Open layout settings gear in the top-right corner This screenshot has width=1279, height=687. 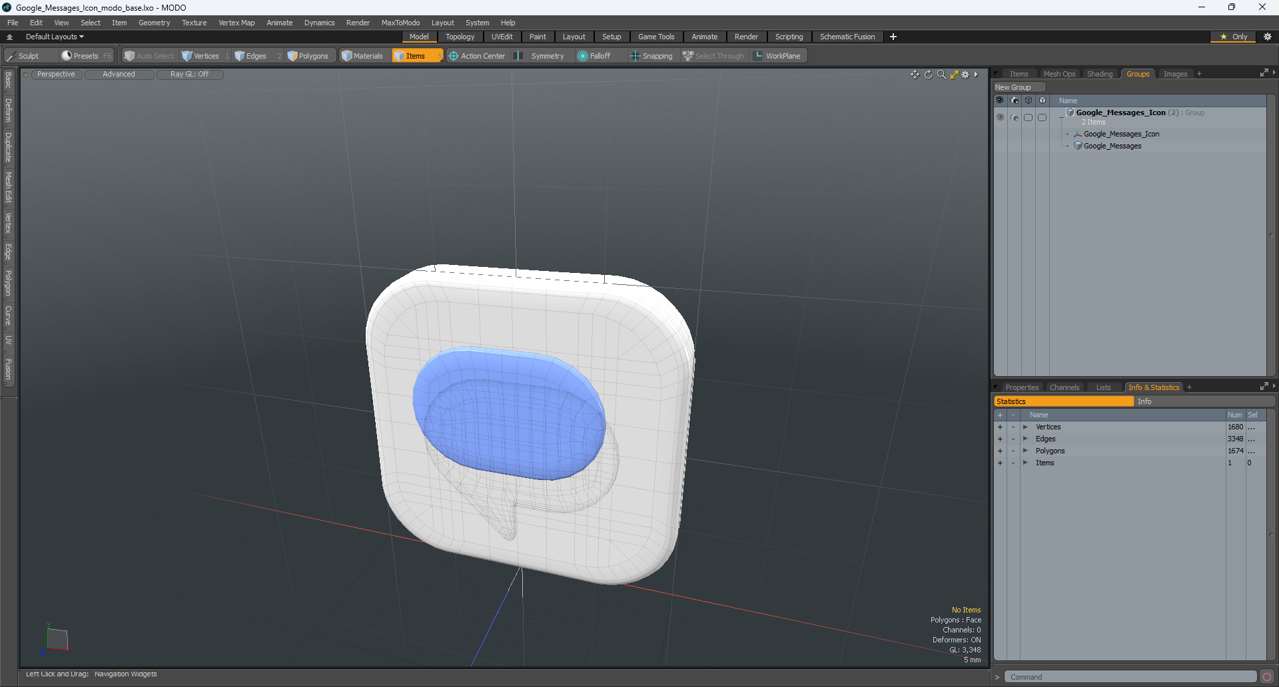(1268, 37)
